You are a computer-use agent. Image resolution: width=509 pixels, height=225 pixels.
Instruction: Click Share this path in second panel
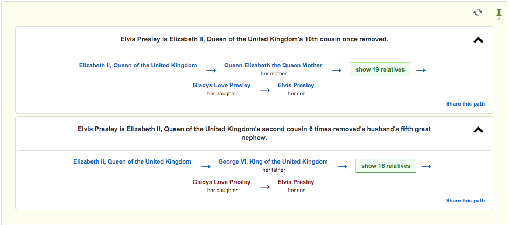coord(465,201)
